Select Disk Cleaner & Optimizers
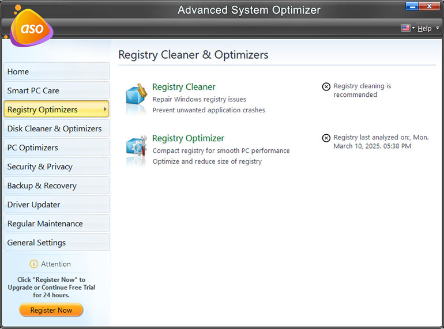Image resolution: width=444 pixels, height=329 pixels. coord(56,128)
